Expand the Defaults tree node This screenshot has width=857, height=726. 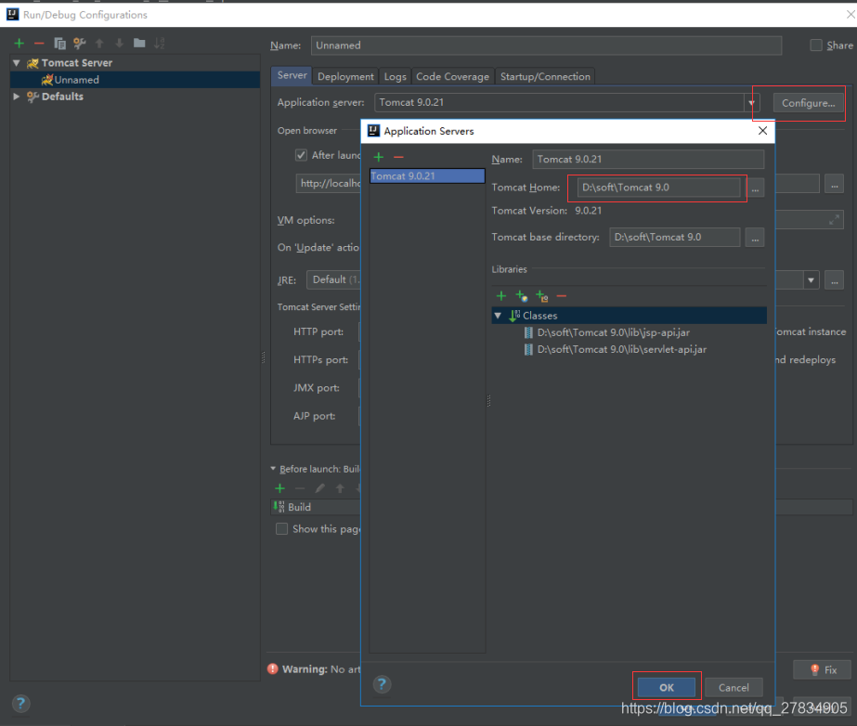(x=17, y=97)
